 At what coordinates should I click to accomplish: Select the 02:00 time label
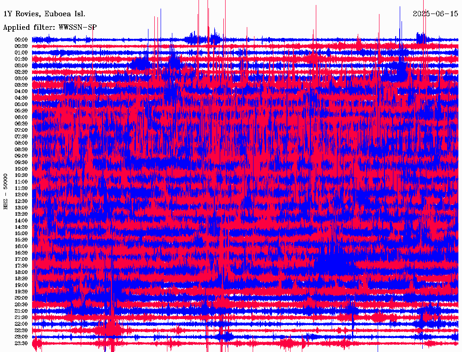pos(21,66)
